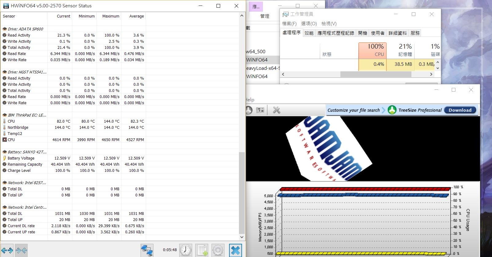Click the icon beside Battery: SANYO 42T header
Image resolution: width=492 pixels, height=257 pixels.
pos(5,152)
